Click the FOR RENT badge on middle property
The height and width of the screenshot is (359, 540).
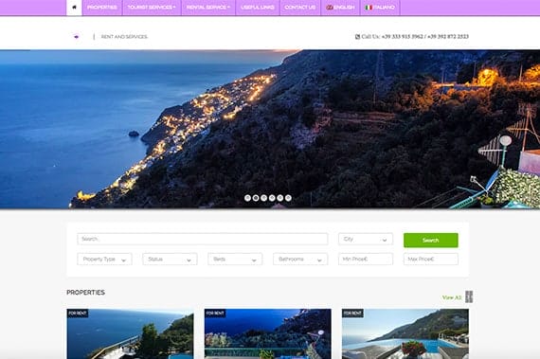coord(215,314)
